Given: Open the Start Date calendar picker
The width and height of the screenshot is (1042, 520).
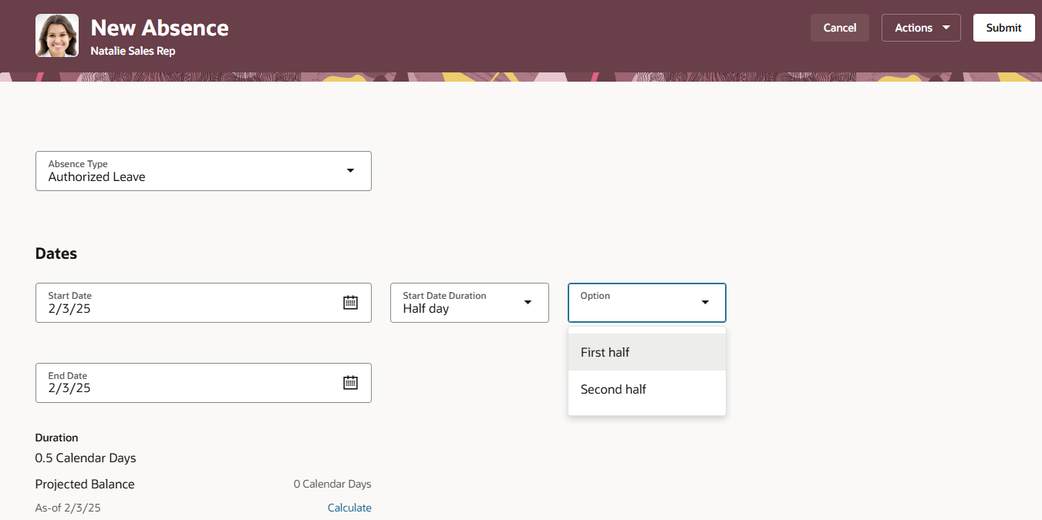Looking at the screenshot, I should [x=351, y=302].
